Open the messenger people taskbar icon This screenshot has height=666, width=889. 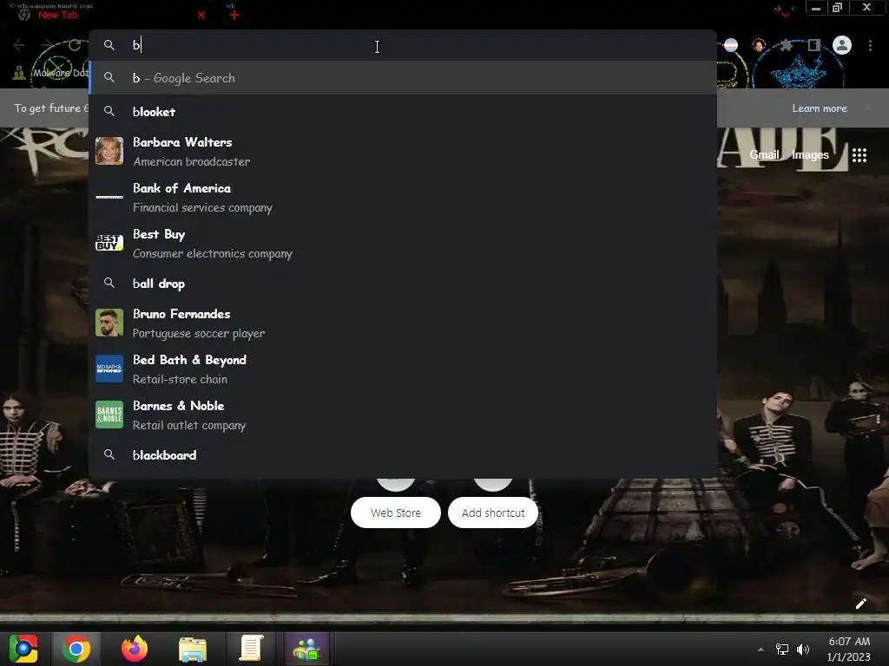click(306, 649)
